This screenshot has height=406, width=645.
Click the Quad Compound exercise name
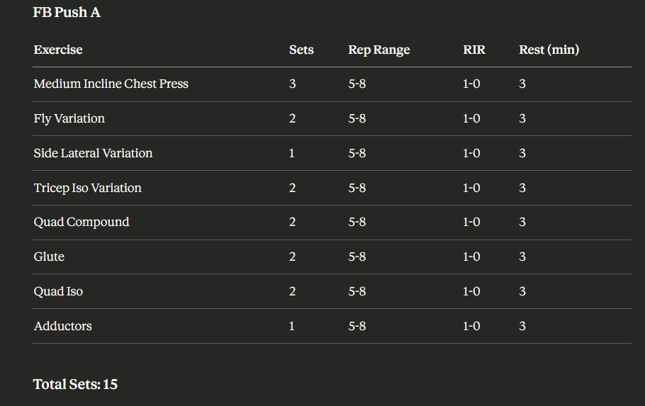tap(82, 222)
